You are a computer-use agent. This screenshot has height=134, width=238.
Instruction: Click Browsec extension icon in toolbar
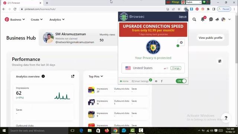point(186,9)
